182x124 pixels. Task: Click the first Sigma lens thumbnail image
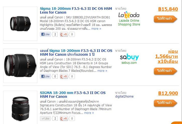[x=20, y=24]
